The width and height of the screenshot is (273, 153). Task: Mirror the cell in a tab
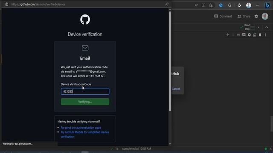click(255, 35)
